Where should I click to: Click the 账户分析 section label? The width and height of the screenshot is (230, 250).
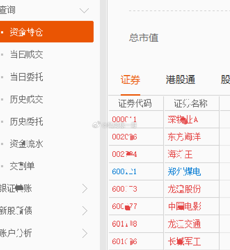[x=16, y=233]
